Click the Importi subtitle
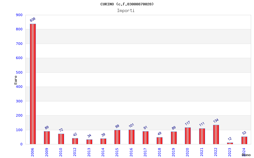 pyautogui.click(x=126, y=11)
